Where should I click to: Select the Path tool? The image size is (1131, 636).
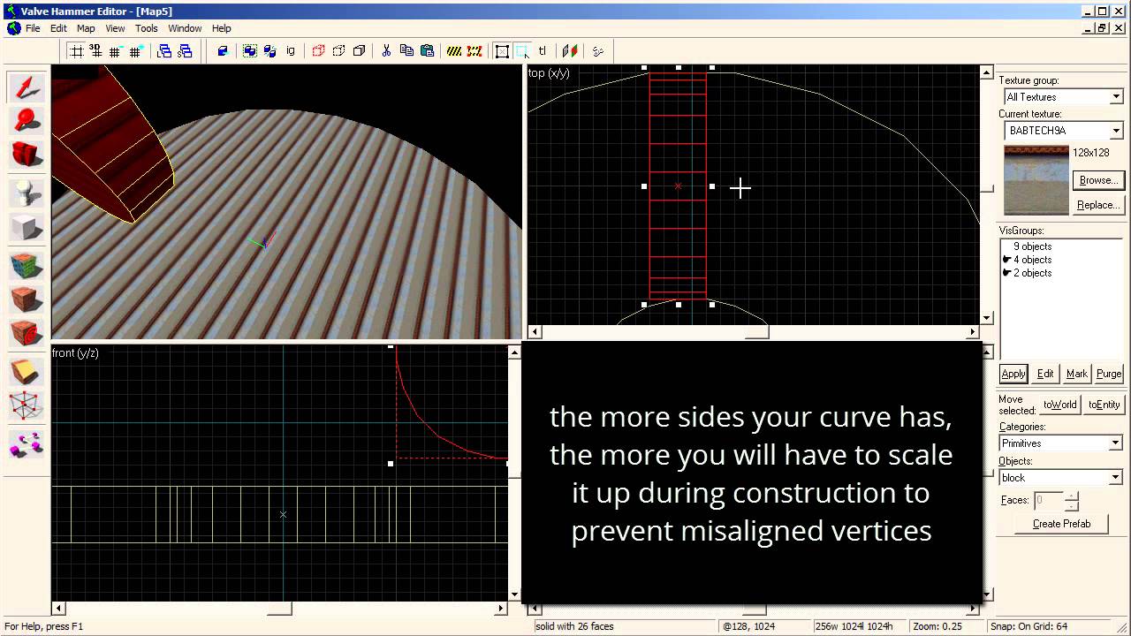(27, 443)
